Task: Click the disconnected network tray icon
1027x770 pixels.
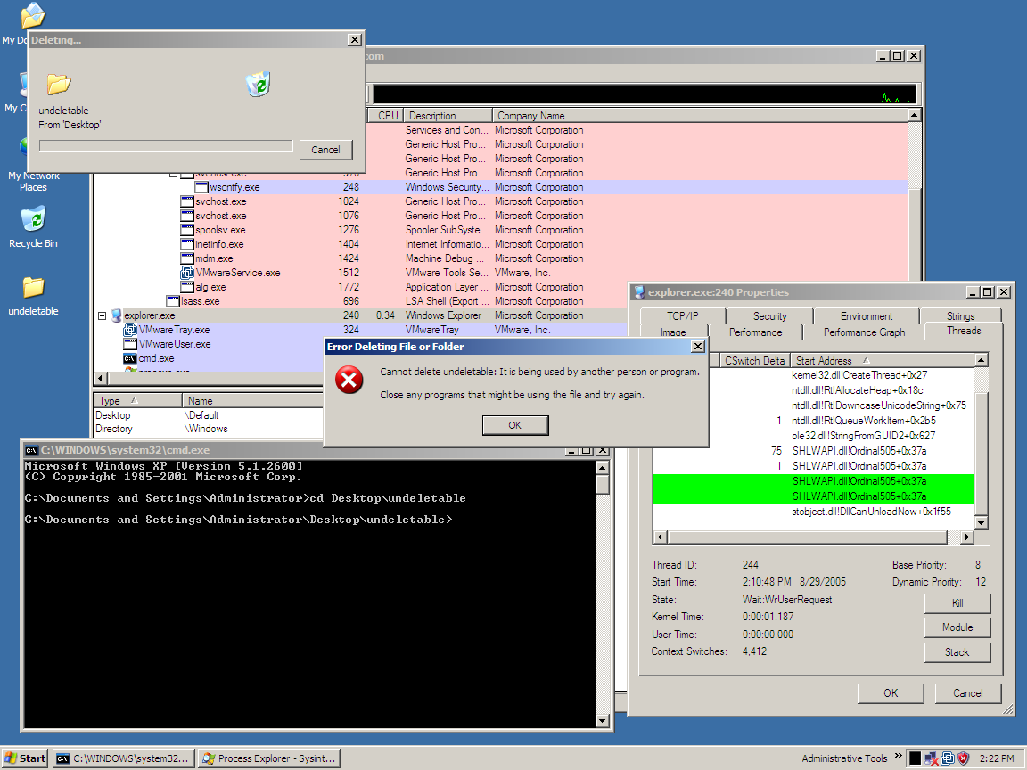Action: pos(932,758)
